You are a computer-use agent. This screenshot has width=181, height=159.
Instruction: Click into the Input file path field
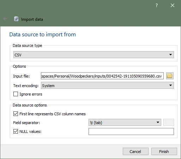[102, 76]
